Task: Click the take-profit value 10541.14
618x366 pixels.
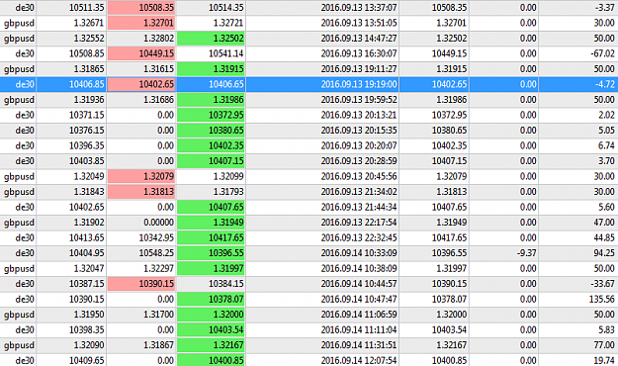Action: tap(226, 53)
